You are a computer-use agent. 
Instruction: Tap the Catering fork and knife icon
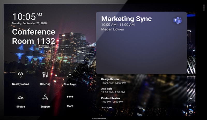(45, 75)
